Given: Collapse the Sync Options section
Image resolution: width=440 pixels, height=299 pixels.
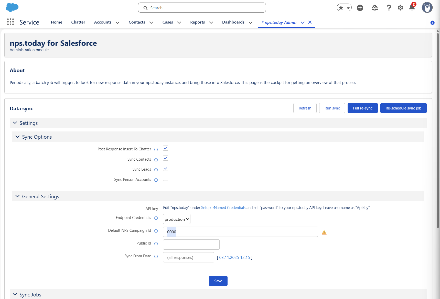Looking at the screenshot, I should 17,137.
